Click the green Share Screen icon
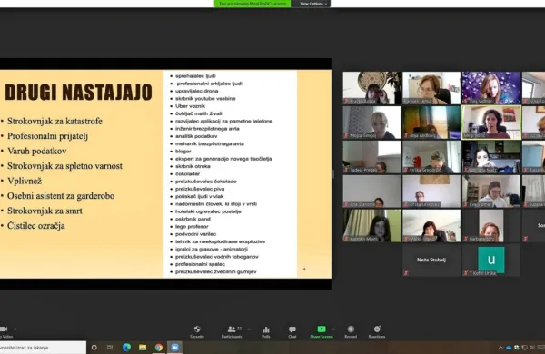This screenshot has height=354, width=545. coord(322,329)
